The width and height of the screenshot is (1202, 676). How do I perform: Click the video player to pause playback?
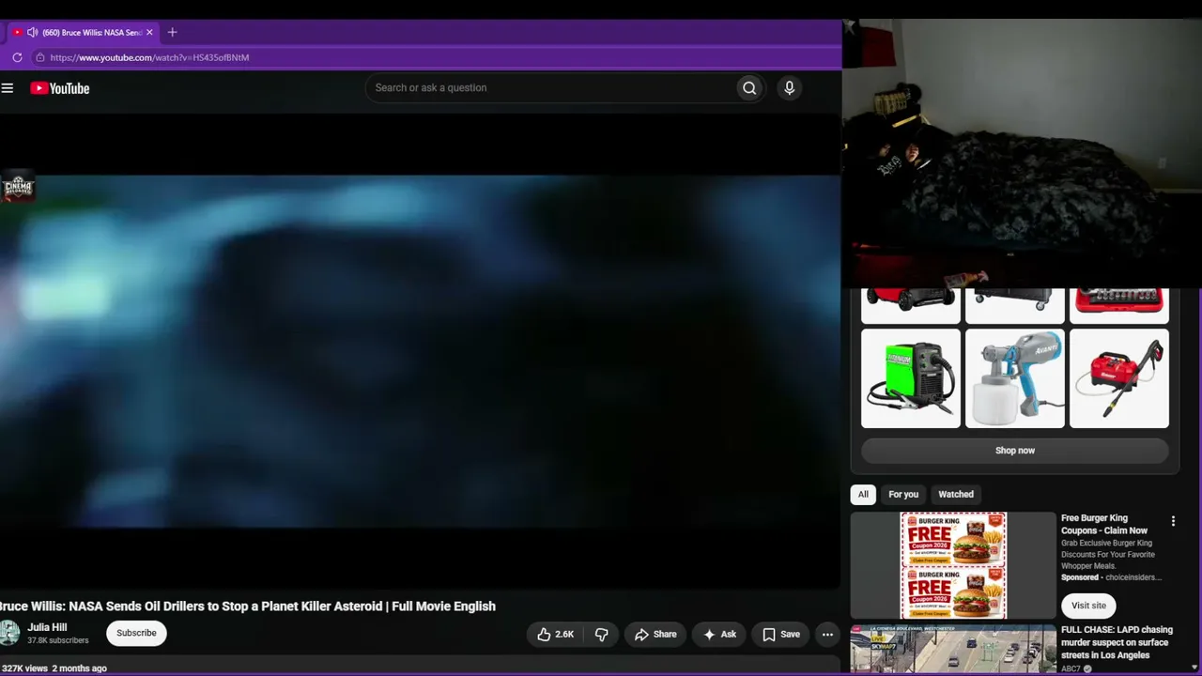click(x=420, y=352)
